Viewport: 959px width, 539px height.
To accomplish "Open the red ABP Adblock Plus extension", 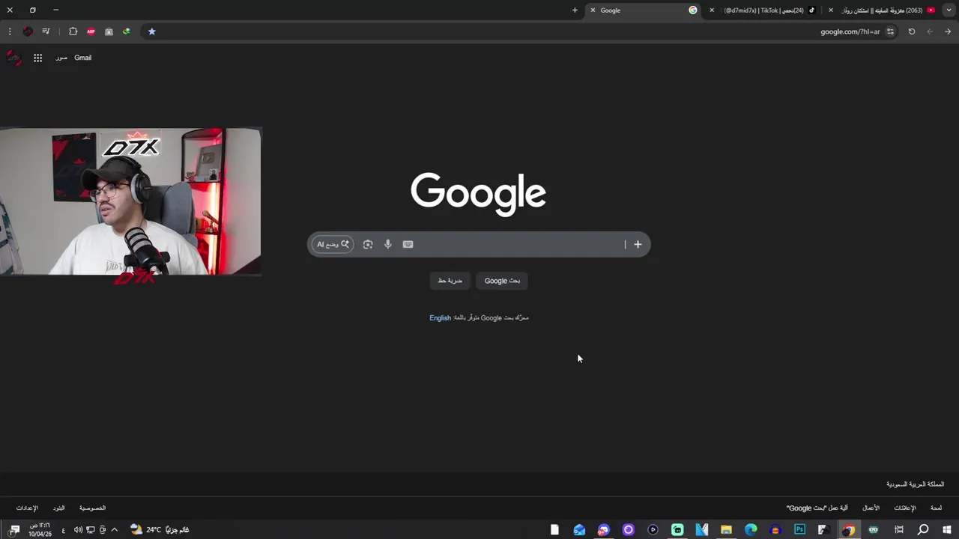I will (x=91, y=31).
